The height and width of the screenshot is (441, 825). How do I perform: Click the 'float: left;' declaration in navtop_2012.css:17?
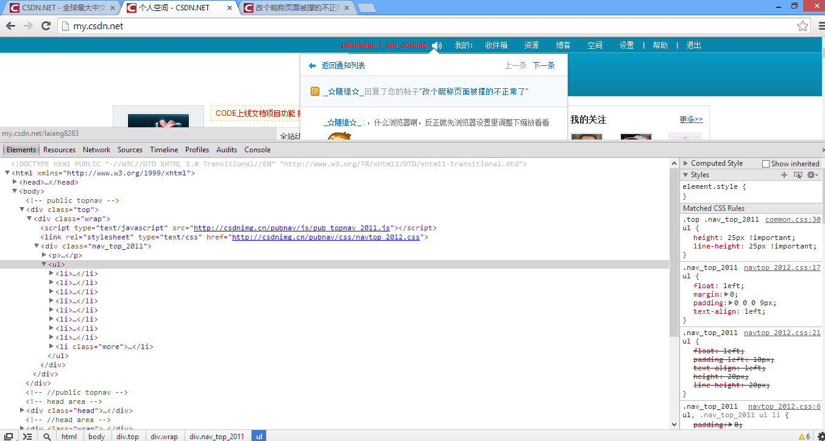tap(718, 286)
